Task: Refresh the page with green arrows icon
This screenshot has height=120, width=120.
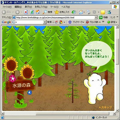Action: click(x=32, y=12)
